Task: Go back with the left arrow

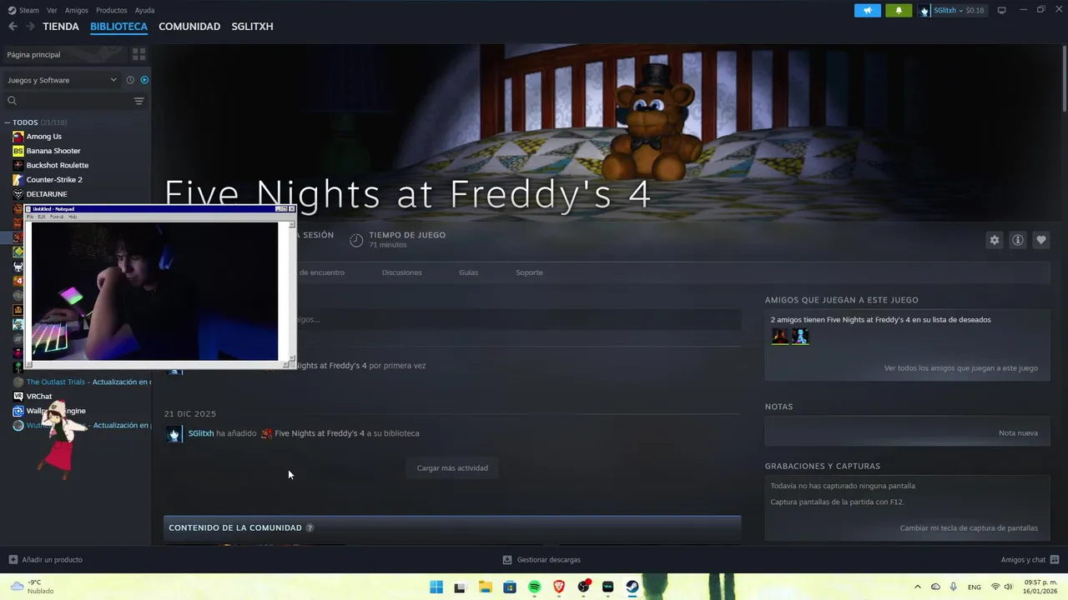Action: click(13, 27)
